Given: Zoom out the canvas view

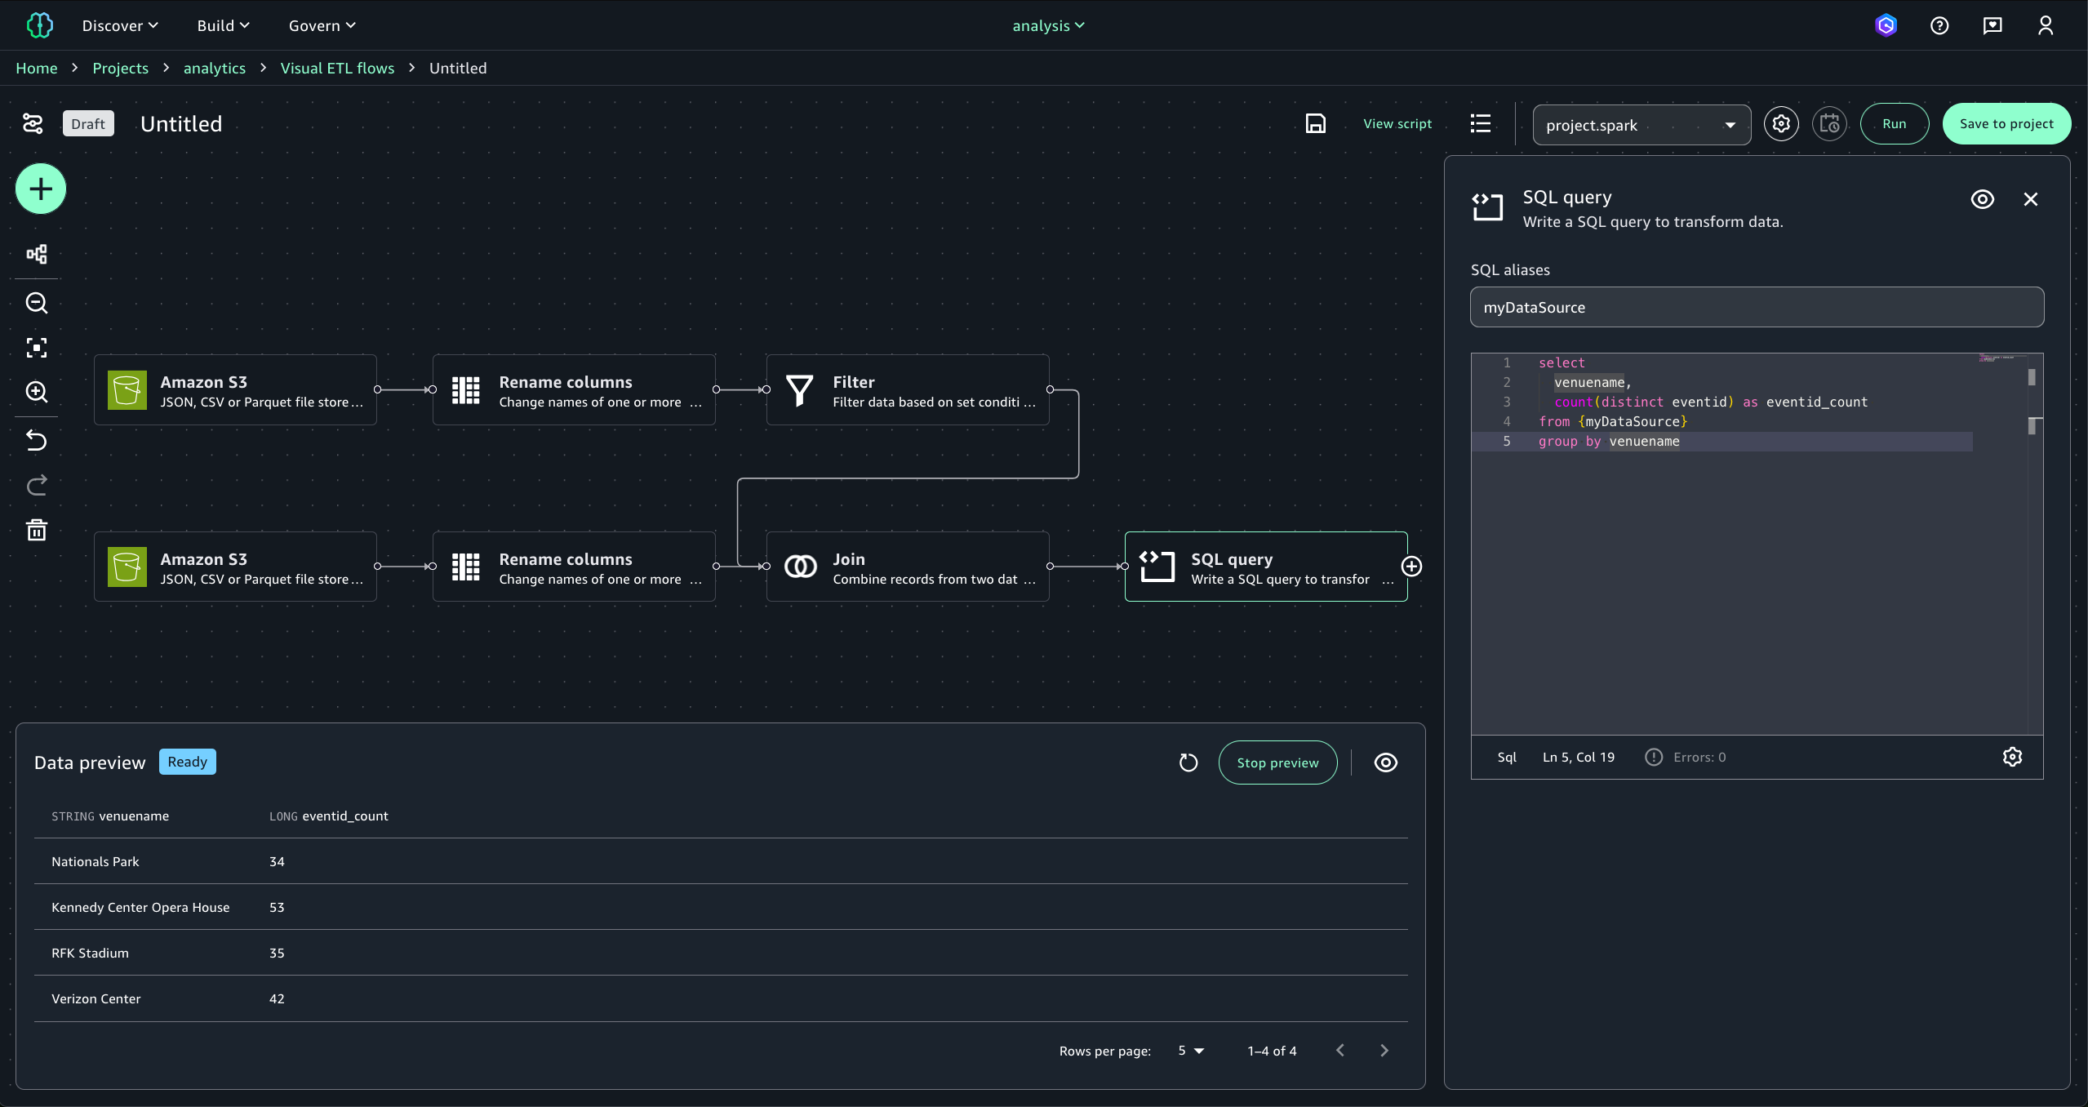Looking at the screenshot, I should (x=37, y=303).
